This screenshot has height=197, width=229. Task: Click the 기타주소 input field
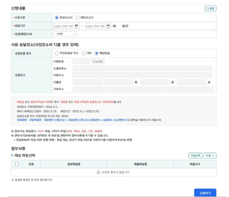click(x=143, y=89)
